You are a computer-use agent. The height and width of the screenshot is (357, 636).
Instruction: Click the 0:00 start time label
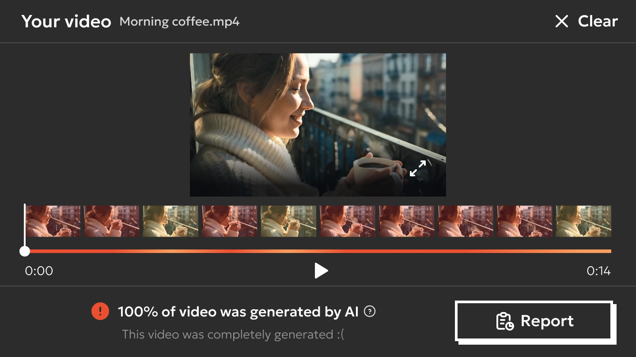39,271
